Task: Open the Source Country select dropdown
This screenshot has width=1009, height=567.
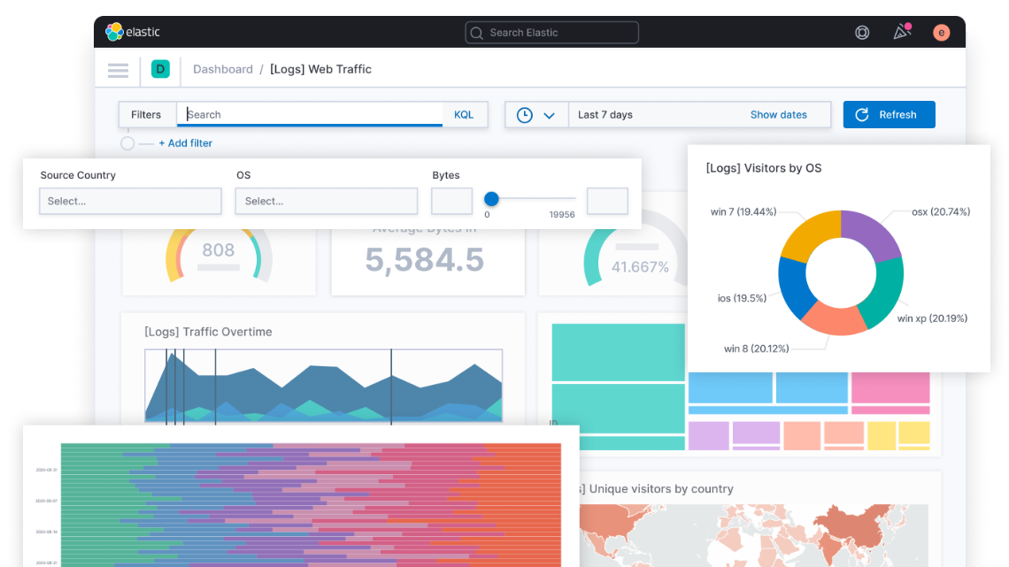Action: point(130,201)
